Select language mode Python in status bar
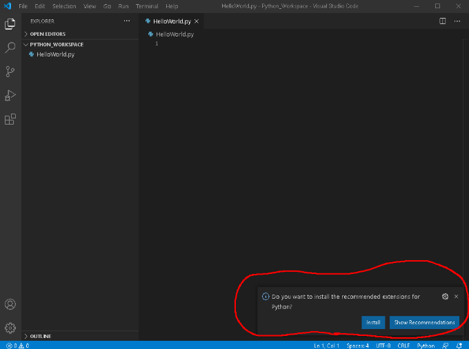This screenshot has height=349, width=469. tap(426, 346)
